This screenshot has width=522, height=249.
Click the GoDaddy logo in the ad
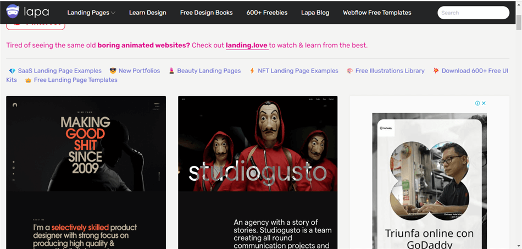(386, 128)
